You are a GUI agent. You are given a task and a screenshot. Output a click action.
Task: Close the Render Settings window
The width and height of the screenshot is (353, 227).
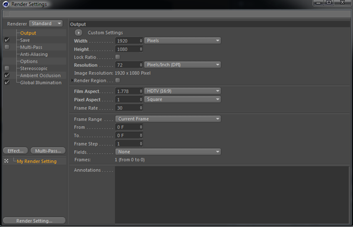coord(342,2)
